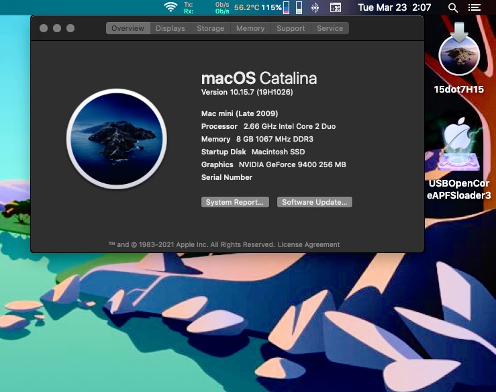Screen dimensions: 496x392
Task: Minimize the About This Mac window
Action: 57,28
